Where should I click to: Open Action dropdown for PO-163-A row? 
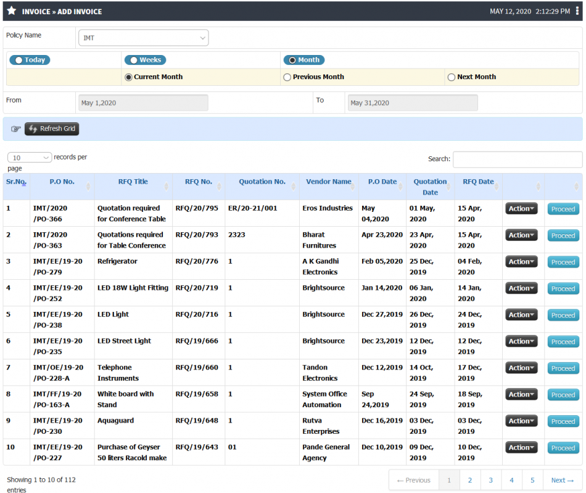click(x=521, y=395)
